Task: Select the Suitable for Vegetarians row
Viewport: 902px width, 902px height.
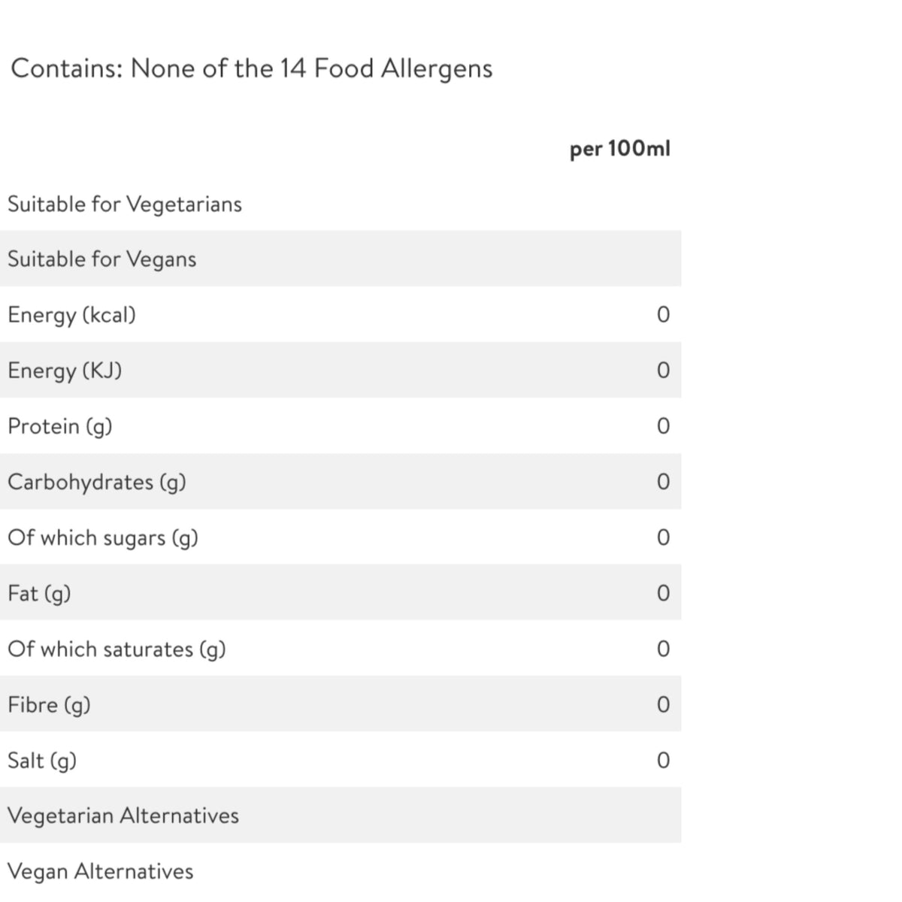Action: coord(341,203)
